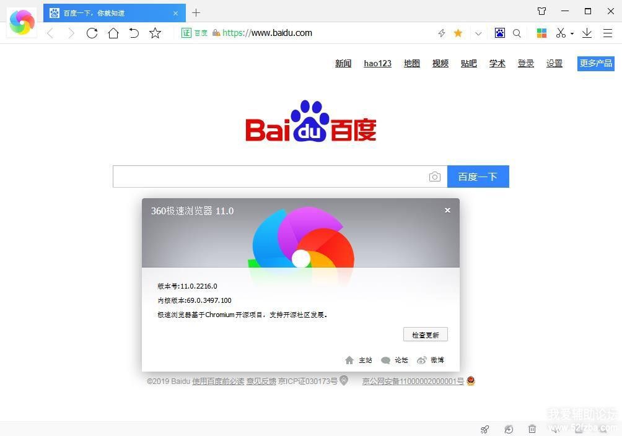Go back to the previous page

(50, 33)
